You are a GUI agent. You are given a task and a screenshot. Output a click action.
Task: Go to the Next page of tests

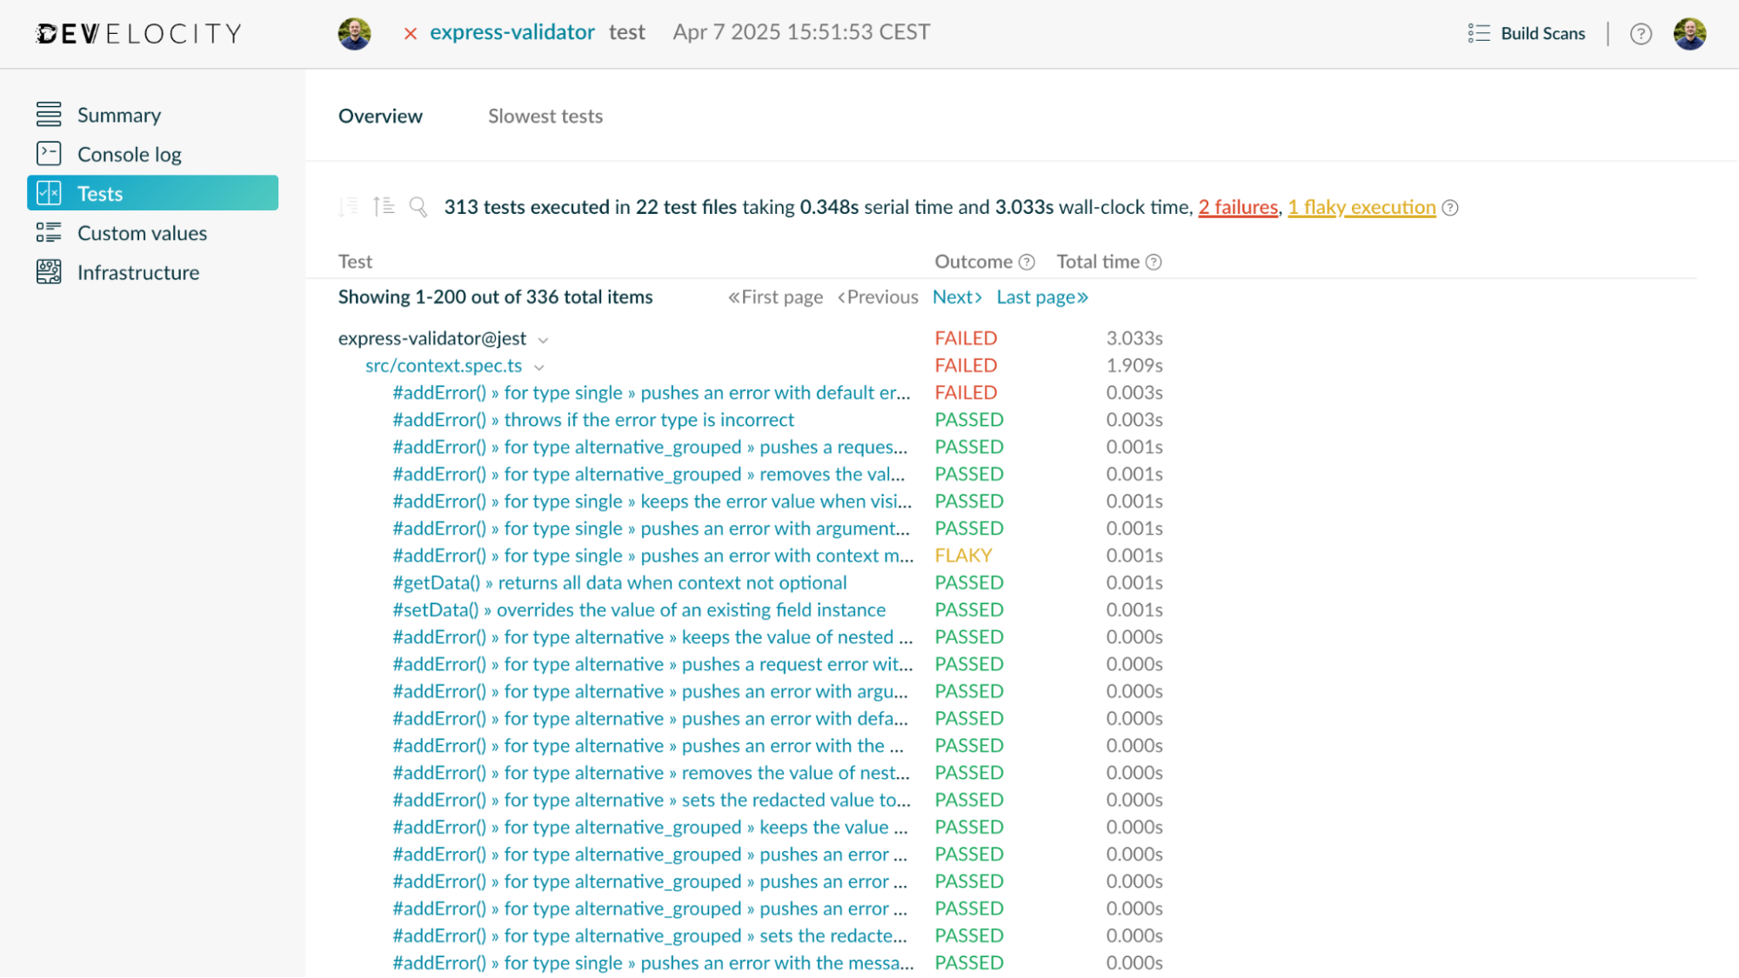point(957,296)
